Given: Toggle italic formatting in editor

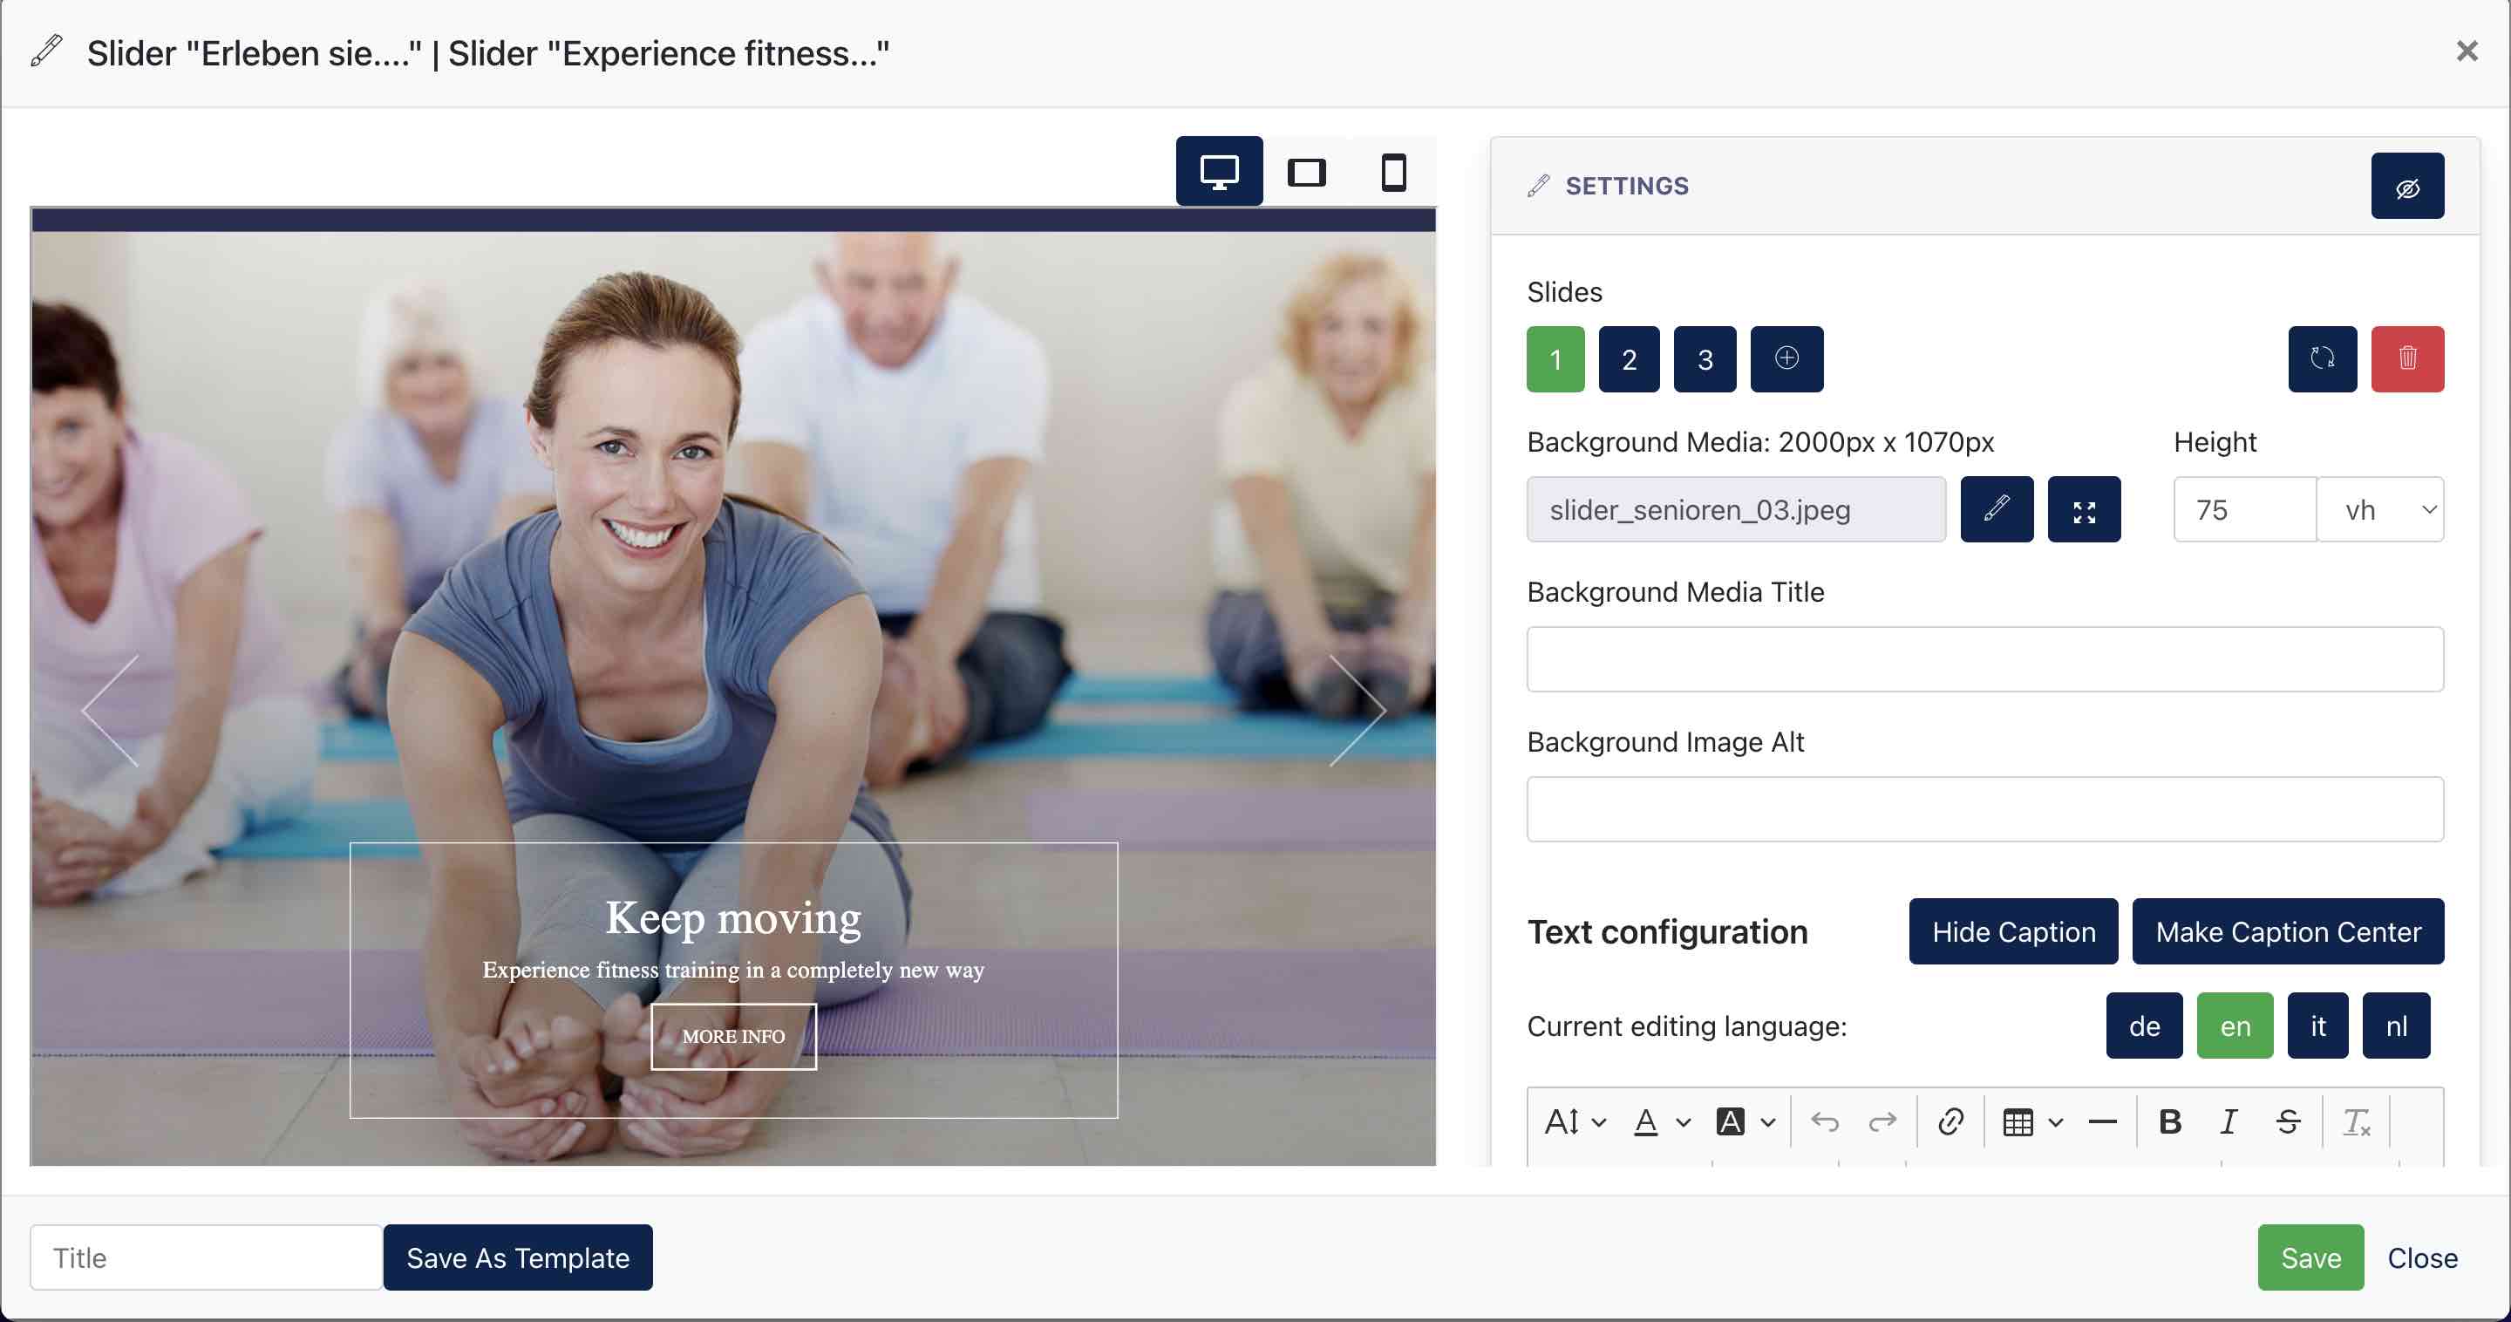Looking at the screenshot, I should [x=2228, y=1121].
